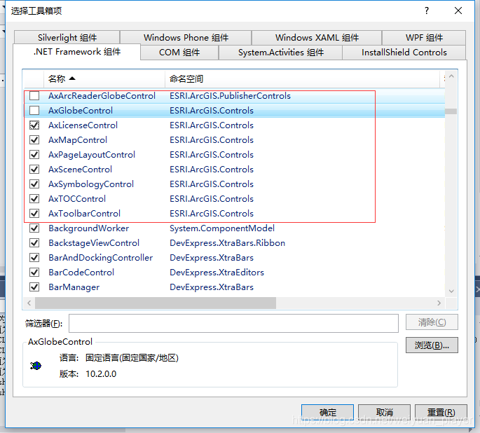Select the BackgroundWorker row name
Screen dimensions: 480x433
89,228
